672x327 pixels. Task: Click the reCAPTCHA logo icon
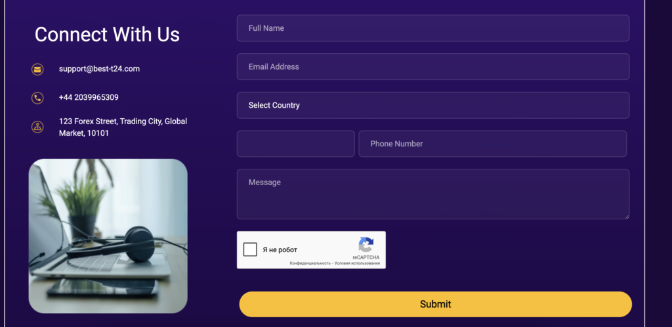366,245
